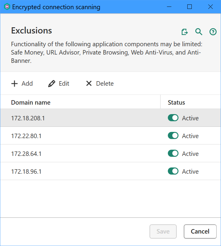Switch off the 172.28.64.1 exclusion
Image resolution: width=221 pixels, height=246 pixels.
173,154
